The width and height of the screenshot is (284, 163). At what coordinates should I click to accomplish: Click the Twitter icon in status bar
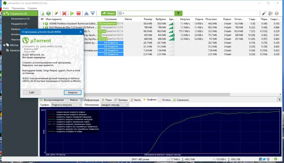[264, 159]
